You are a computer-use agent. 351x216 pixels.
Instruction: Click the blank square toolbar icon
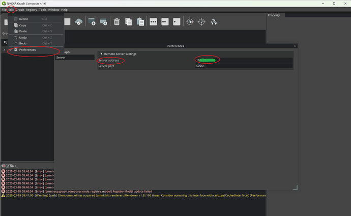coord(67,22)
